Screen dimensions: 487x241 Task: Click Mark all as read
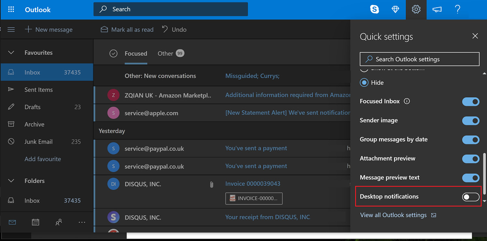127,29
